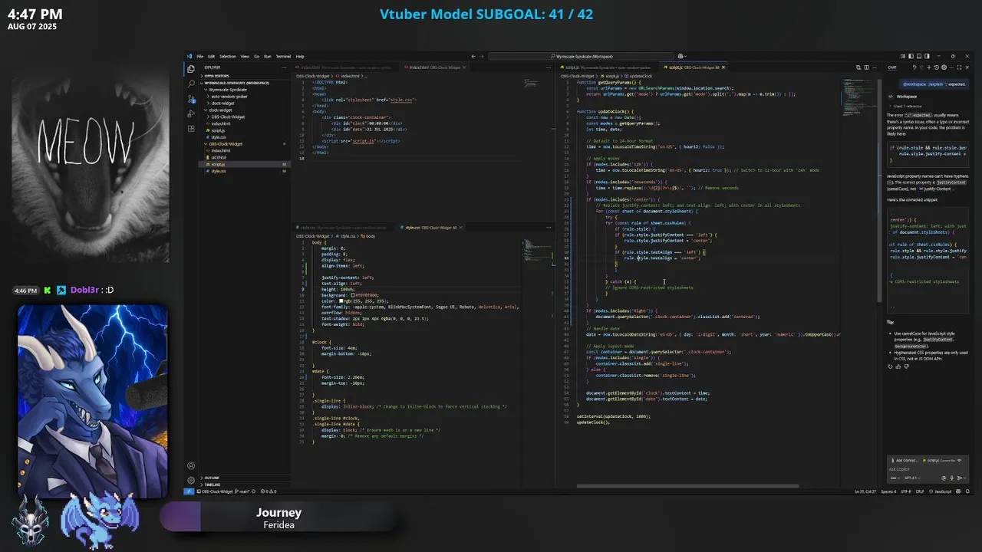Open the Selection menu
982x552 pixels.
tap(228, 56)
